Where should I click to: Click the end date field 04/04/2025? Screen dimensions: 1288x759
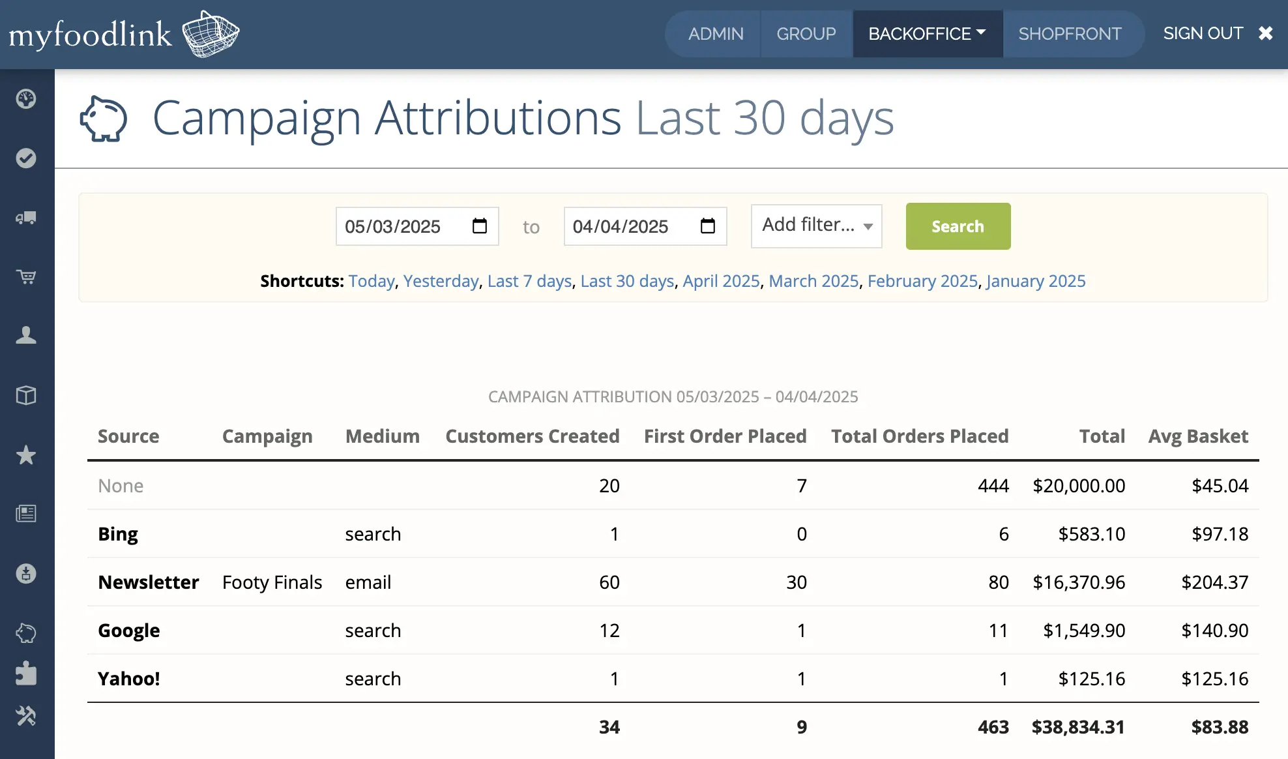coord(645,226)
